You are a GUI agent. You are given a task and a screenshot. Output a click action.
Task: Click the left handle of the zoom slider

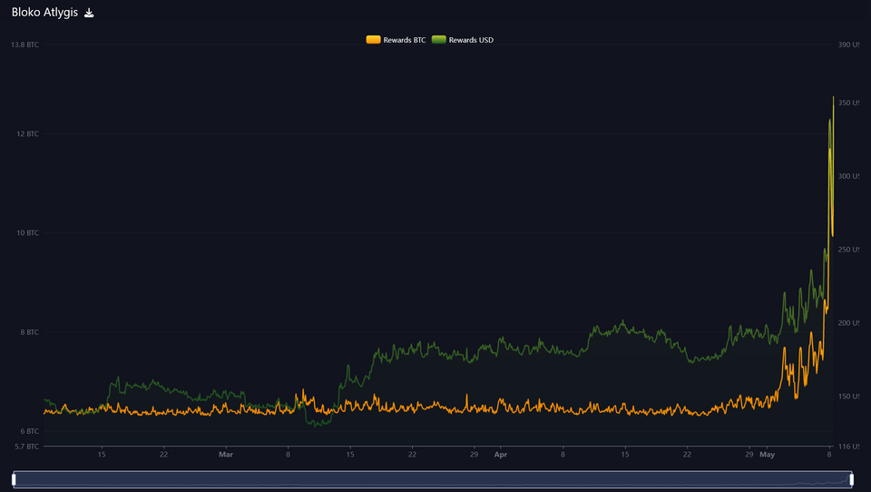pos(14,478)
